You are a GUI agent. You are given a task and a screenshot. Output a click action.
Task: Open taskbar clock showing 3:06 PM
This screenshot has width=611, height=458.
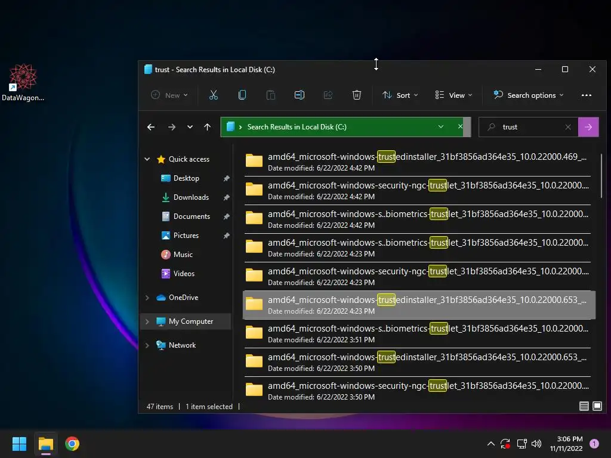point(566,444)
